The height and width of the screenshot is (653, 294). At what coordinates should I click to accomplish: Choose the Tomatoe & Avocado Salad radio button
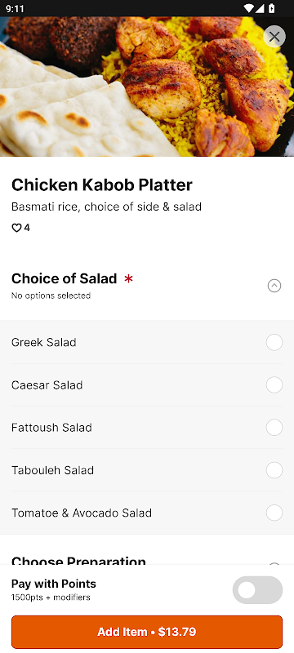274,513
